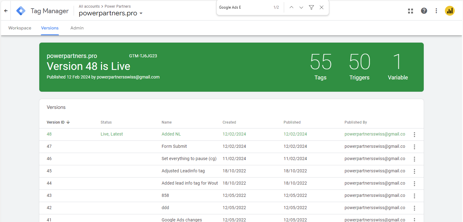
Task: Click the 1/2 find match counter
Action: pyautogui.click(x=276, y=7)
